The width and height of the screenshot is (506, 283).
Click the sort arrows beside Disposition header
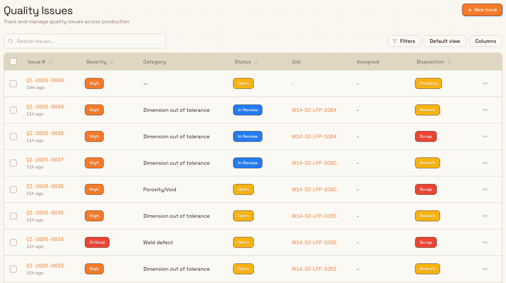click(449, 62)
